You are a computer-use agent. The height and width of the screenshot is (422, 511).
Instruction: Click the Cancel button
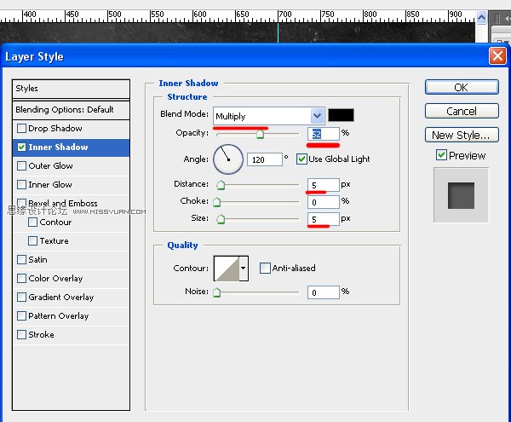pyautogui.click(x=462, y=111)
